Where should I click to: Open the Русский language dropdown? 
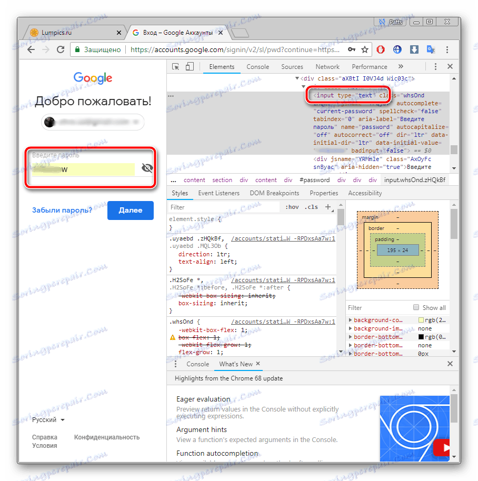[48, 419]
